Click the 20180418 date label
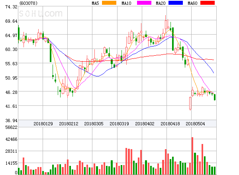239x175 pixels. (x=170, y=124)
